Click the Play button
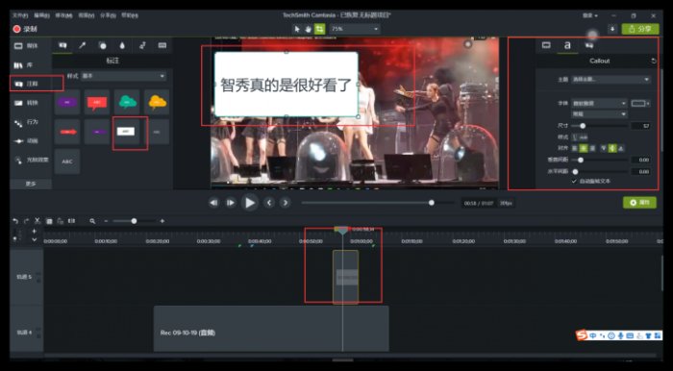Screen dimensions: 673x371 click(x=249, y=203)
